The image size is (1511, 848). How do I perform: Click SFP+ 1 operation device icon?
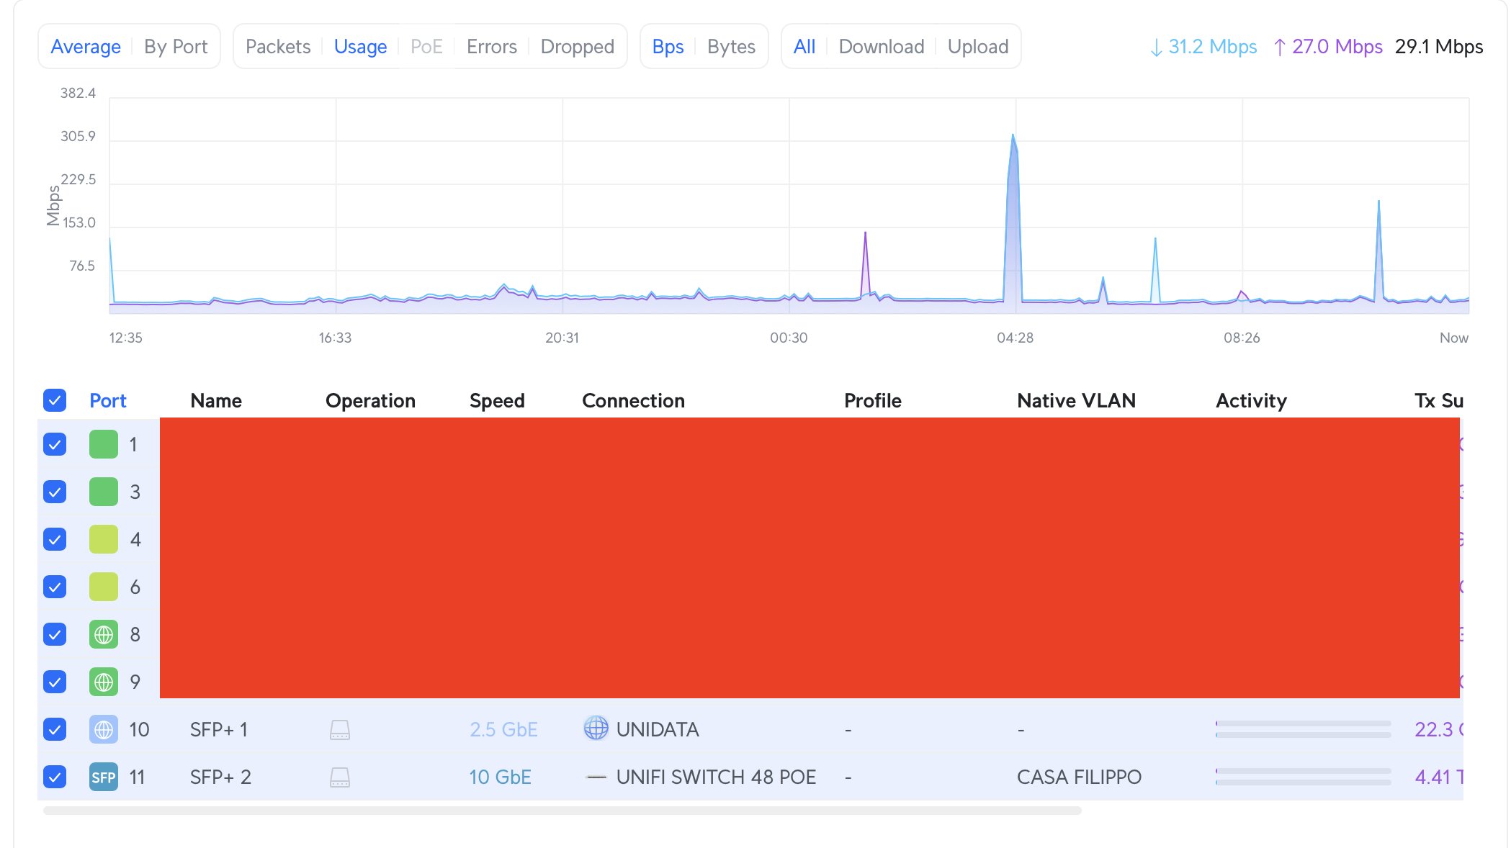pos(339,729)
